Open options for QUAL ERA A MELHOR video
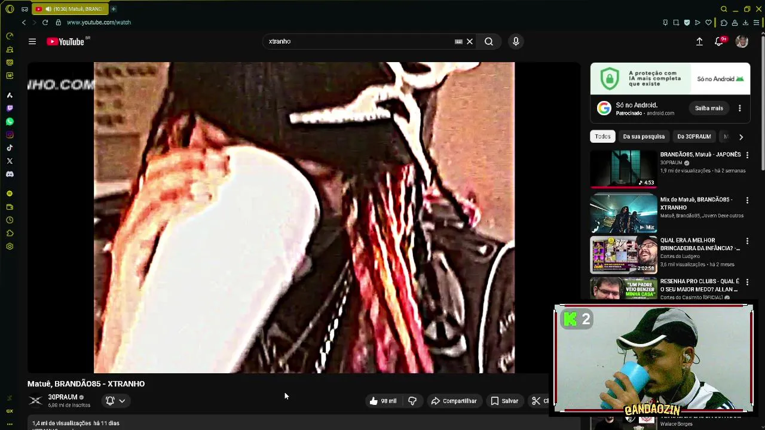 click(x=747, y=241)
